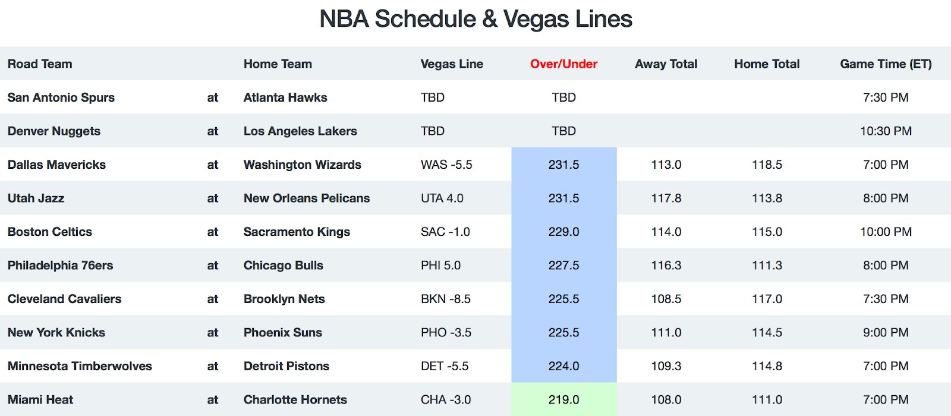The width and height of the screenshot is (951, 416).
Task: Click the Cleveland Cavaliers team name
Action: (x=64, y=299)
